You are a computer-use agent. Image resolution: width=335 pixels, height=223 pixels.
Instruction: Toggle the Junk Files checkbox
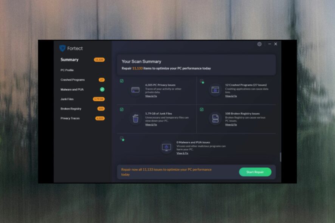coord(122,110)
